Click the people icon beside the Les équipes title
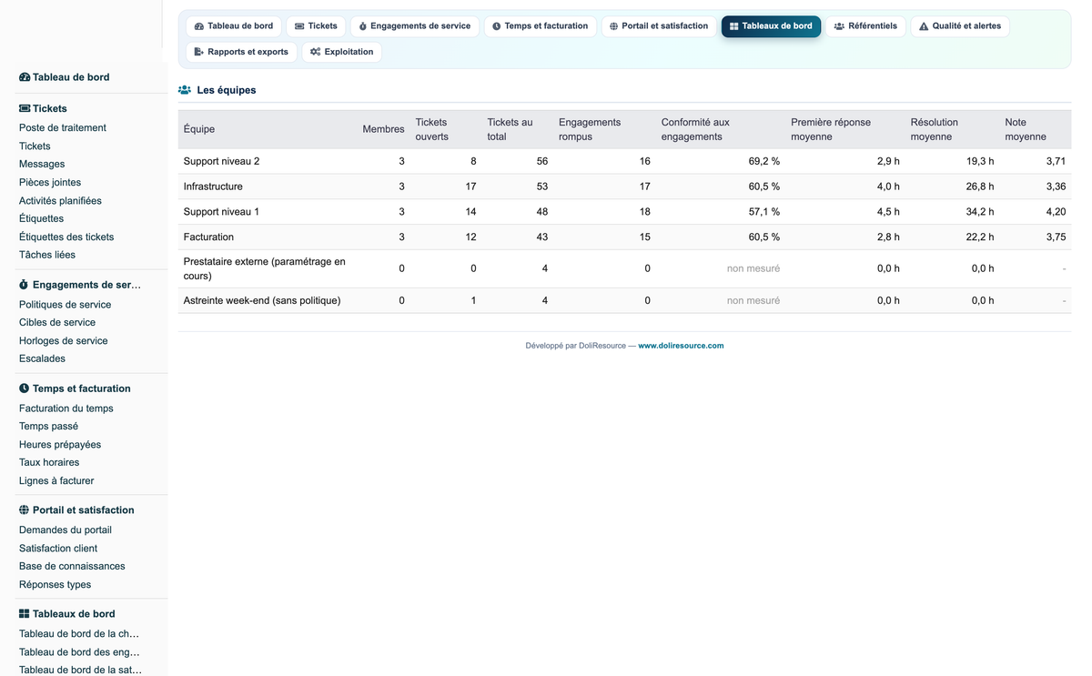The image size is (1092, 676). click(185, 90)
